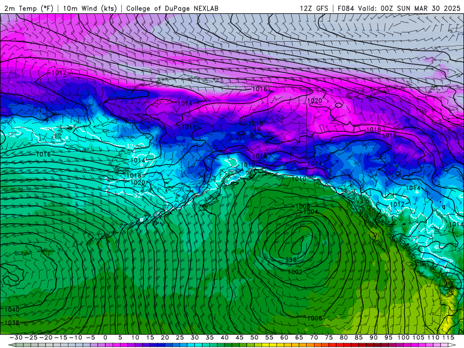Click the 70 temperature scale label
Screen dimensions: 464x348
point(314,338)
